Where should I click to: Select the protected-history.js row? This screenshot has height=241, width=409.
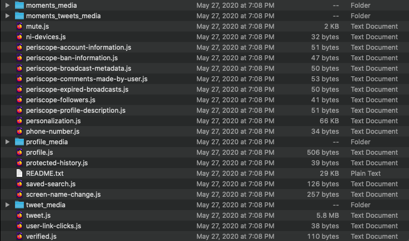pyautogui.click(x=57, y=163)
